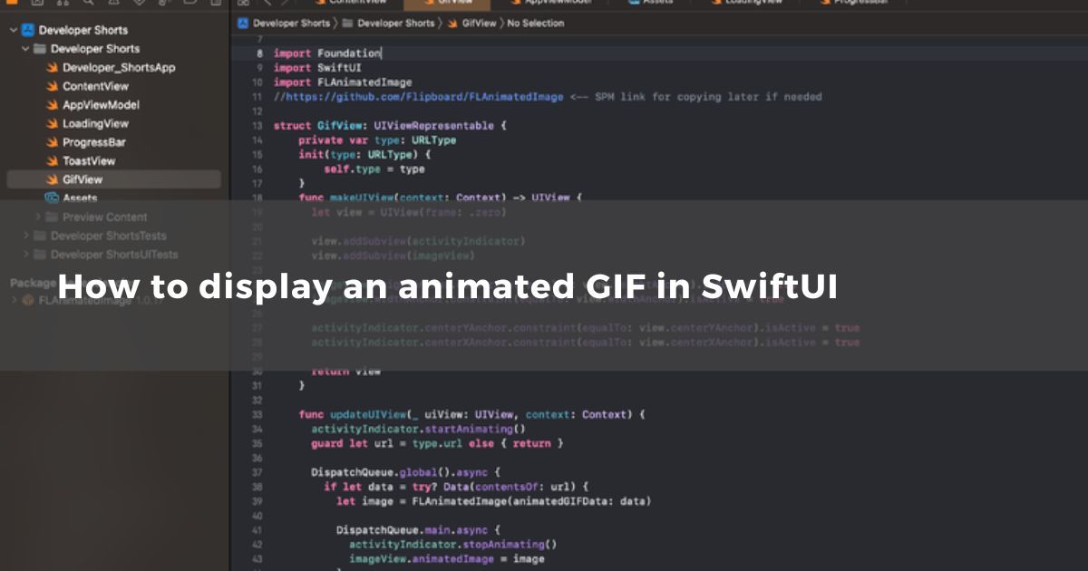
Task: Click the Assets catalog icon in navigator
Action: 53,198
